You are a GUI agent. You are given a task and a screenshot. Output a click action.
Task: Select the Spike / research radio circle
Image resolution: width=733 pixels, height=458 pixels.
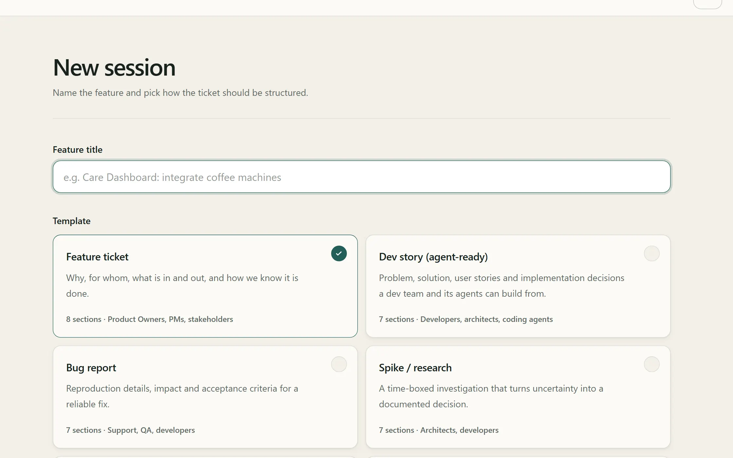pyautogui.click(x=652, y=364)
